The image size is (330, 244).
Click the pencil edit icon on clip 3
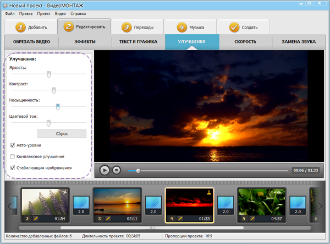(108, 219)
